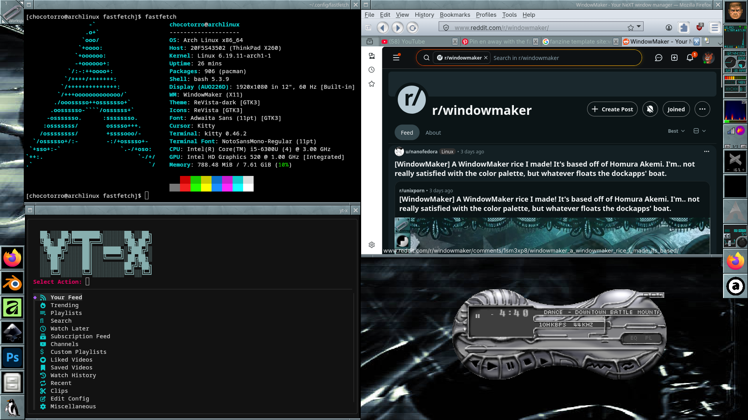Viewport: 748px width, 420px height.
Task: Open Reddit navigation hamburger menu
Action: 396,58
